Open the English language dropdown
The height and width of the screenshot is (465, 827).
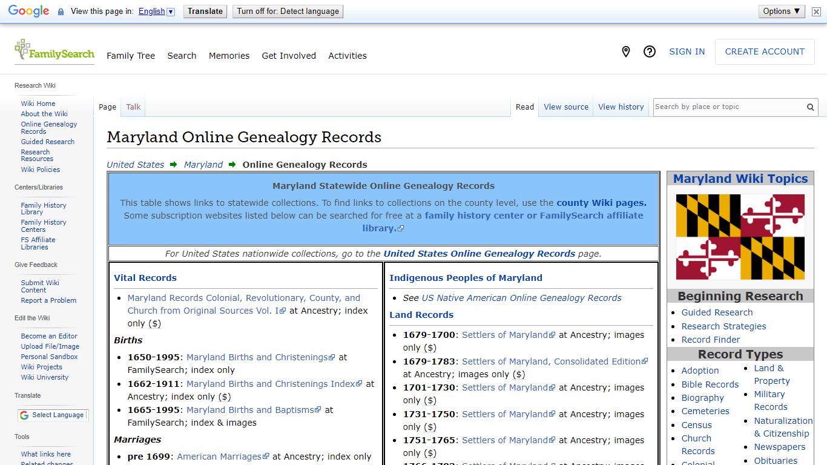tap(156, 12)
